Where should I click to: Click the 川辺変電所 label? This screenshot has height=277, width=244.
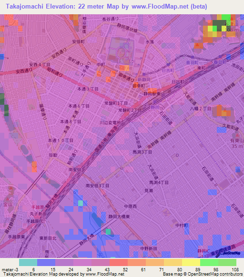click(110, 123)
